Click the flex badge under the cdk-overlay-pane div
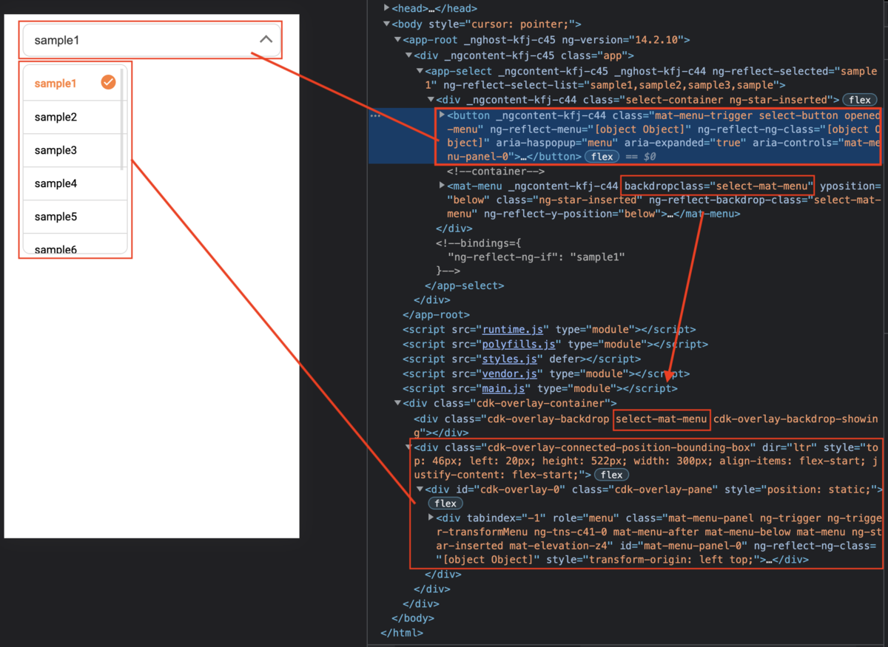 coord(445,504)
